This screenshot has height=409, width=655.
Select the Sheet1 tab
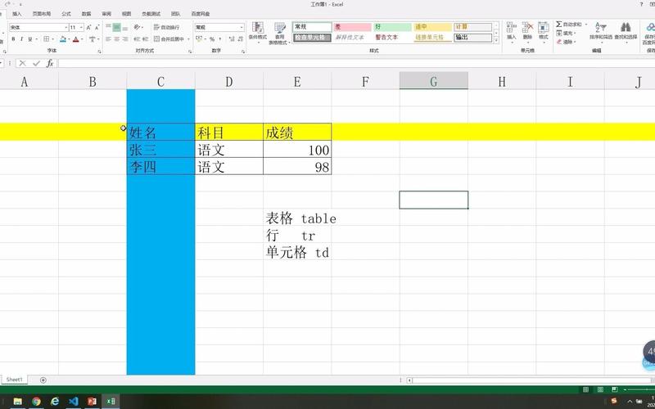tap(14, 380)
